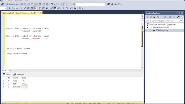Open the Find combo box dropdown arrow

(104, 4)
